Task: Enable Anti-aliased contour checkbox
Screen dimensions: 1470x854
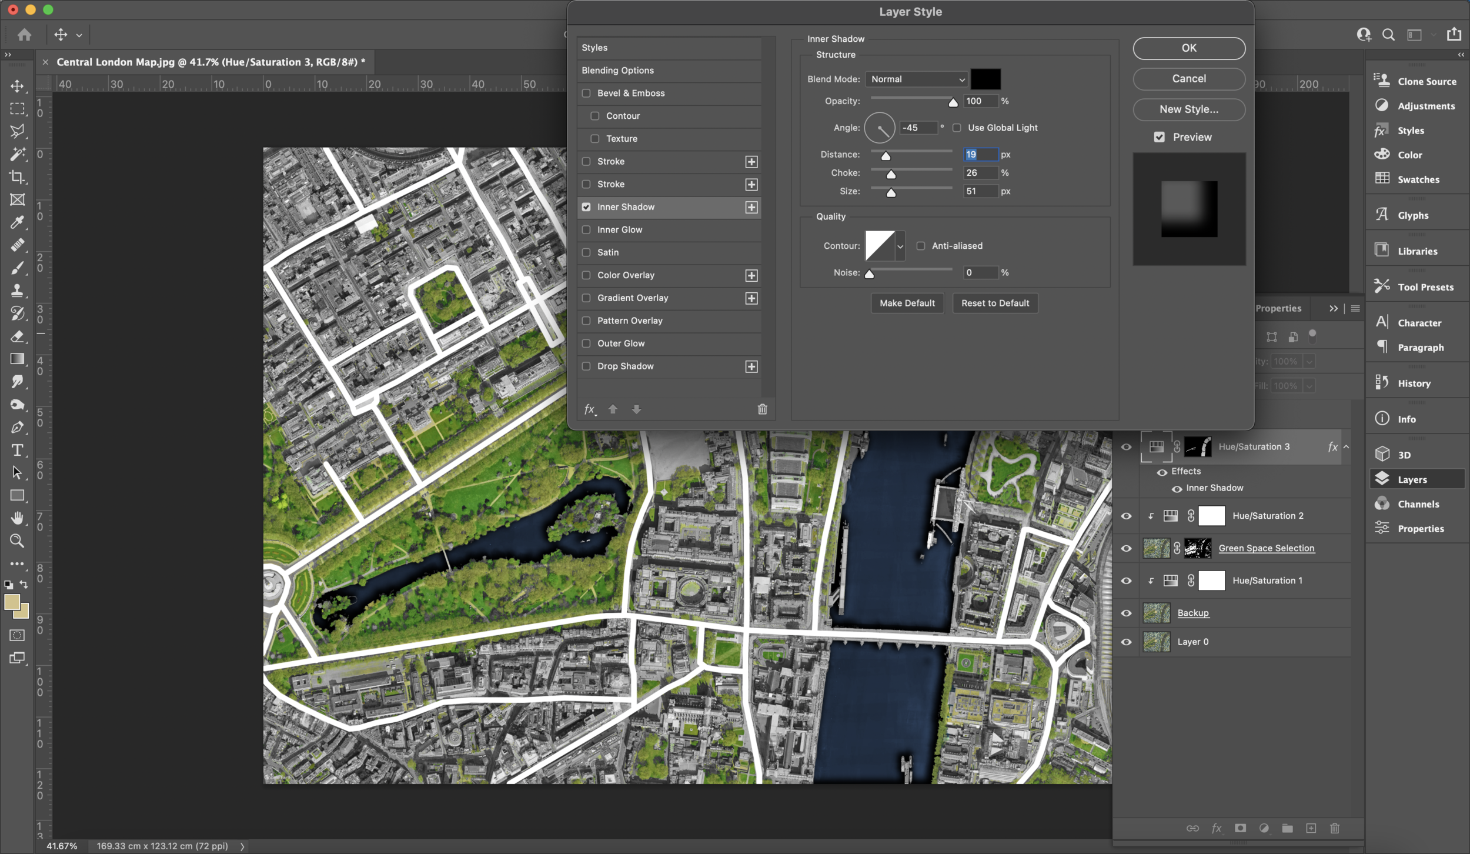Action: [x=921, y=246]
